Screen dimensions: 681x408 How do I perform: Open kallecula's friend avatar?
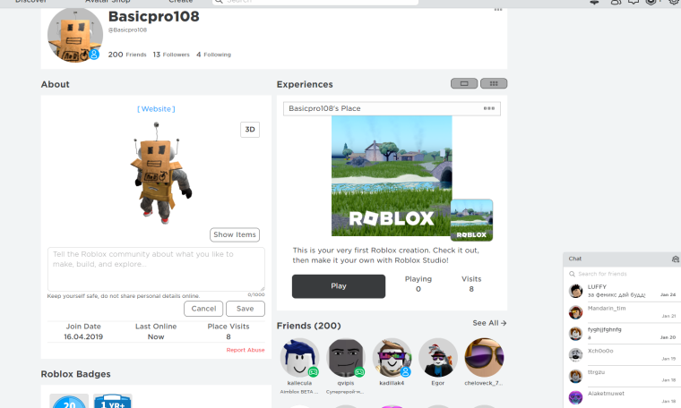click(x=299, y=357)
